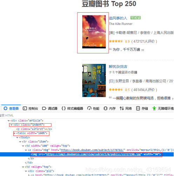Click the console icon beside 控制台
Screen dimensions: 174x176
25,108
